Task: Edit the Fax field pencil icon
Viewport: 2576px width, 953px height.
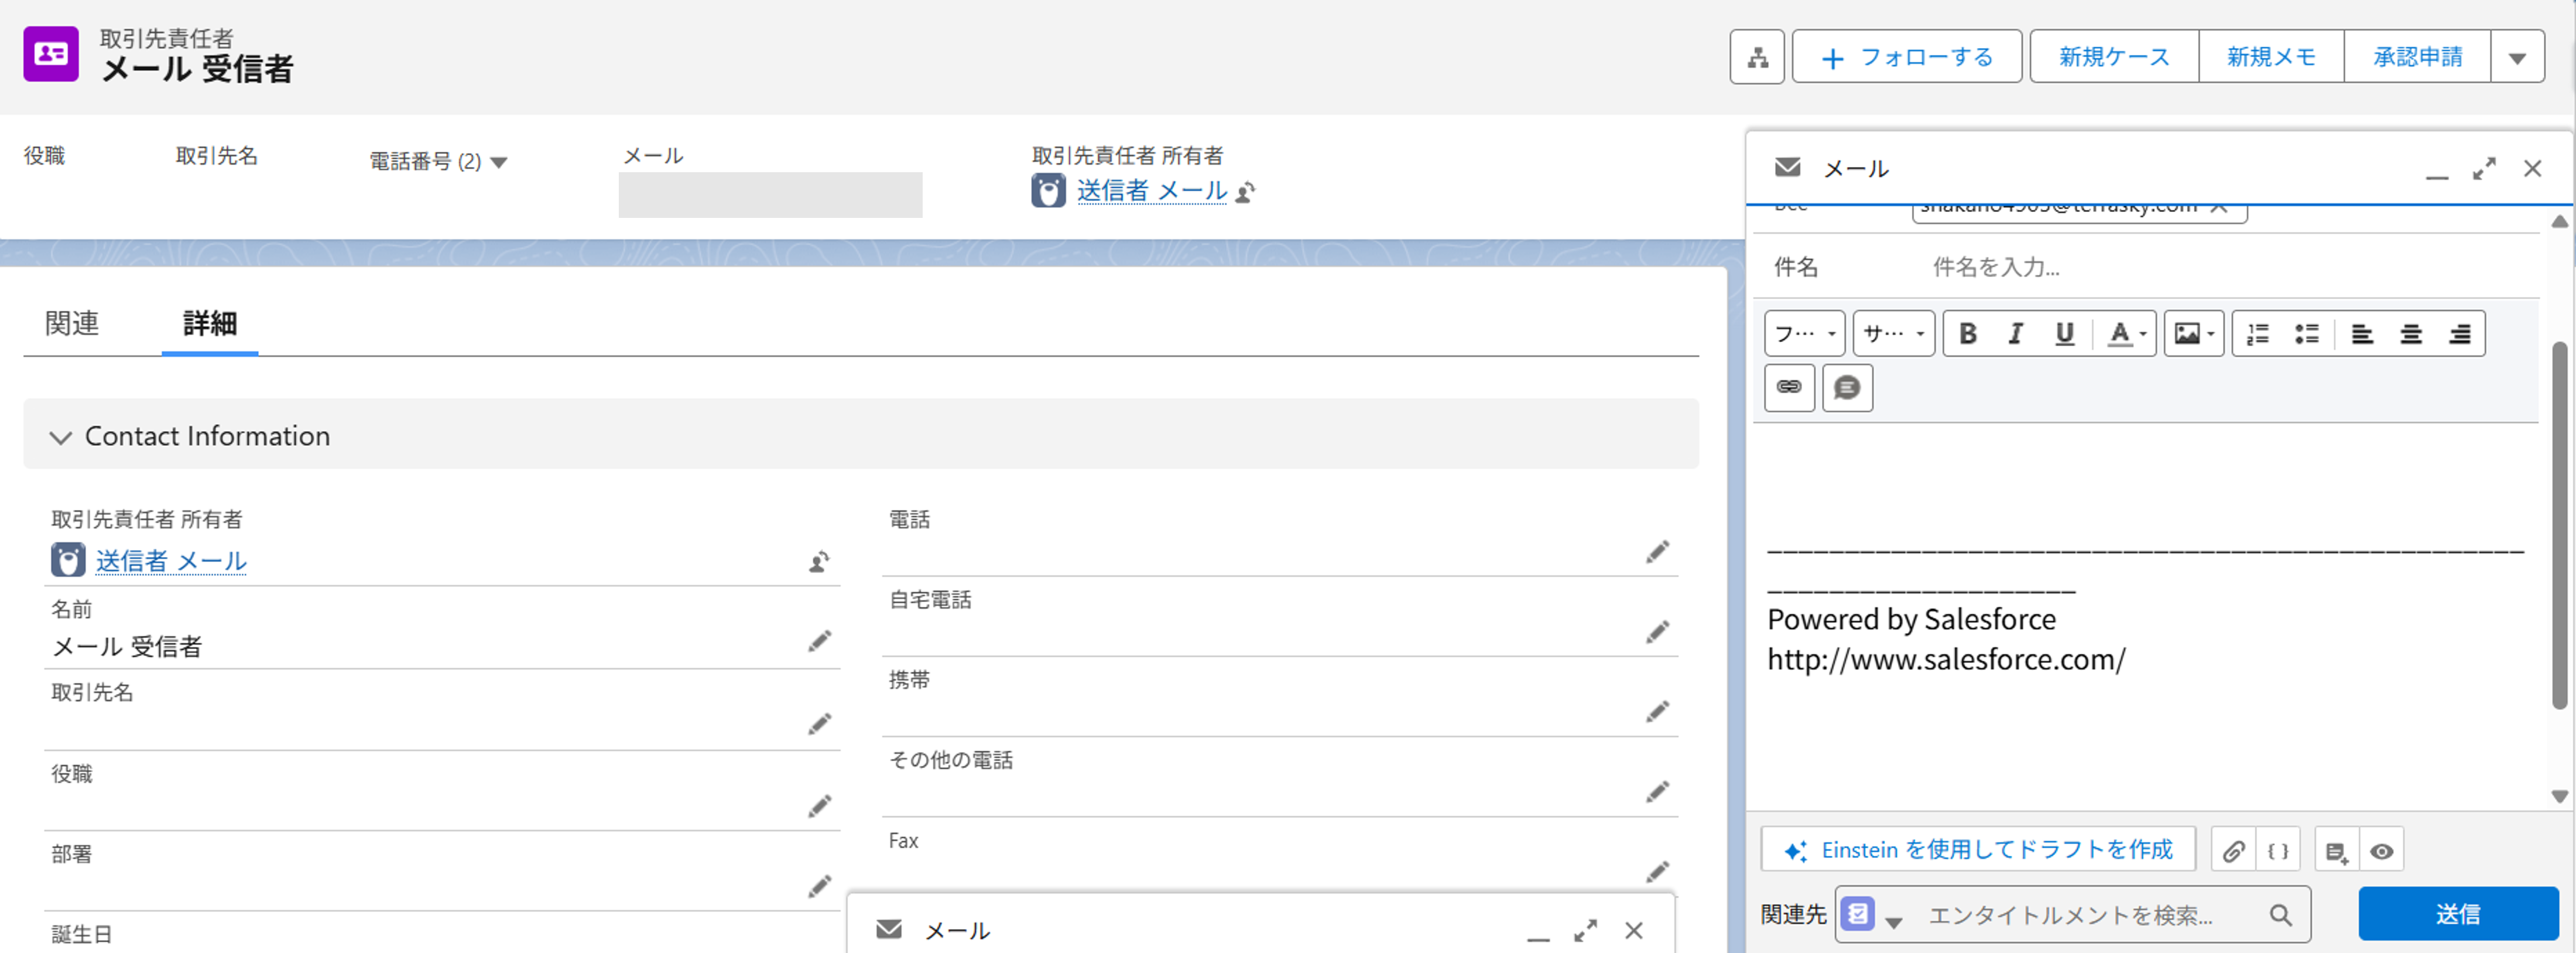Action: coord(1657,872)
